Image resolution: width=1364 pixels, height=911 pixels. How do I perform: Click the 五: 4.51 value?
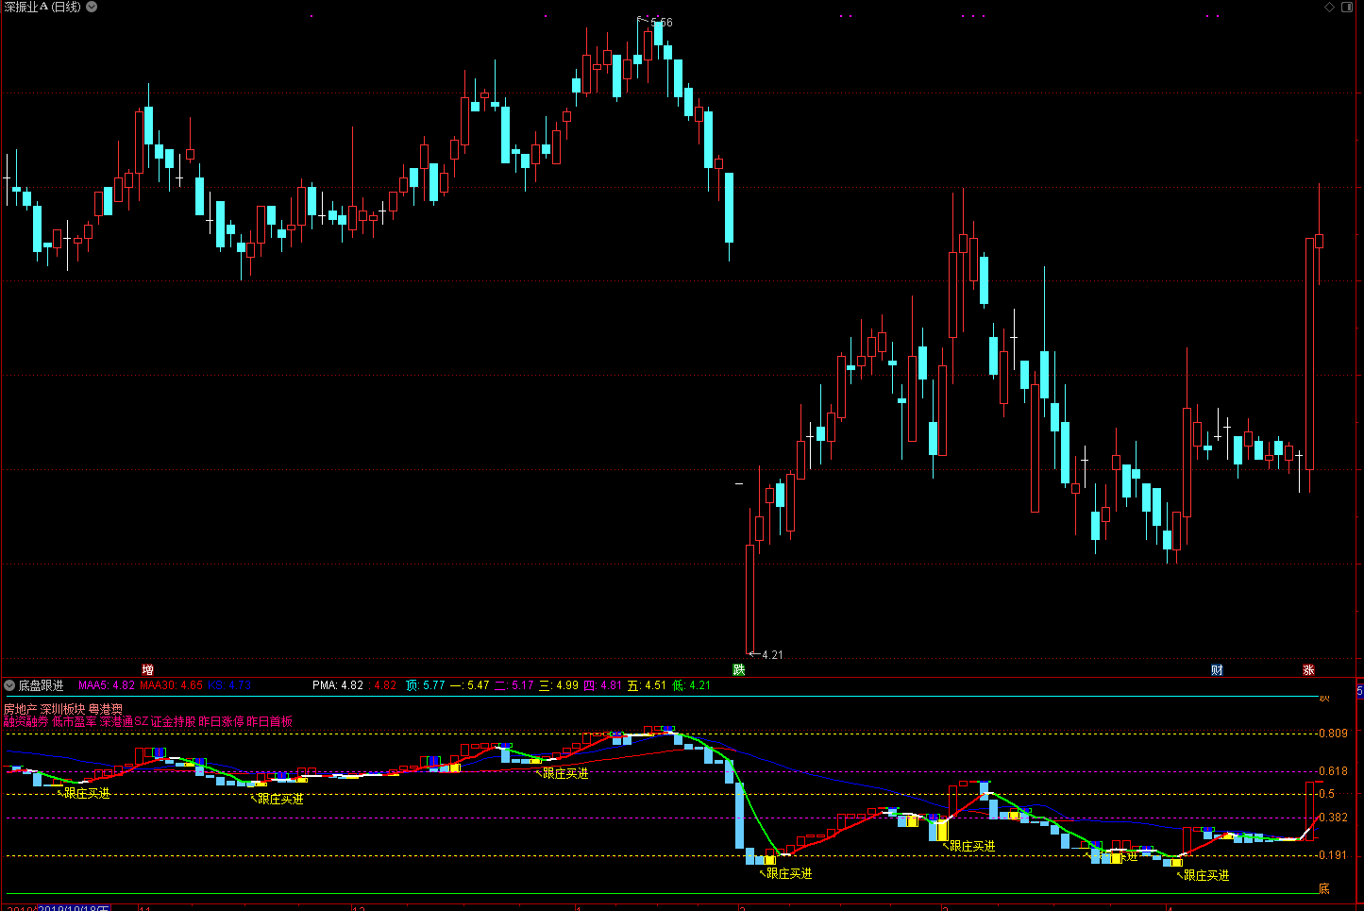pyautogui.click(x=648, y=685)
